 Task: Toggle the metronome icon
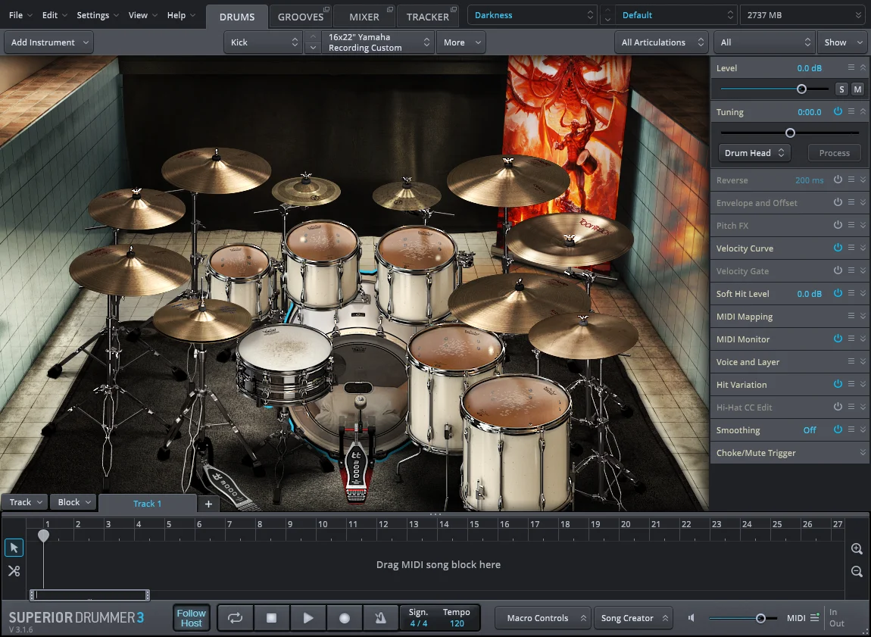pos(380,618)
